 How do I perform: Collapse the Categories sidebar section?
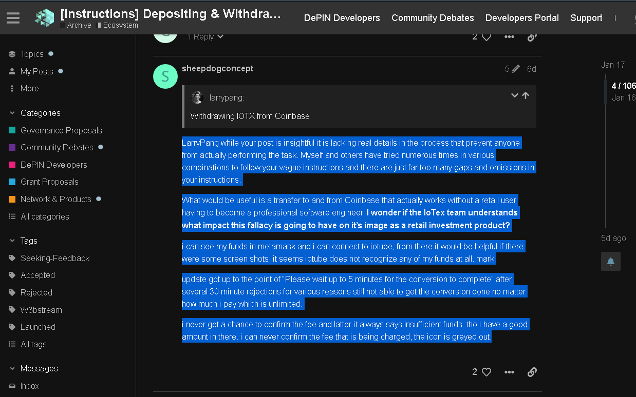(x=12, y=113)
